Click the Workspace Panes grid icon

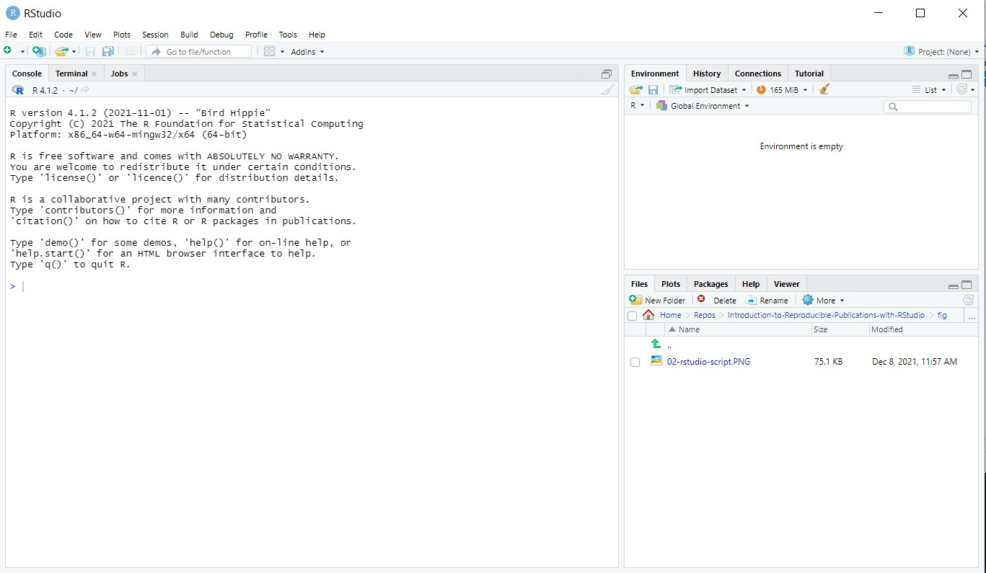[270, 51]
